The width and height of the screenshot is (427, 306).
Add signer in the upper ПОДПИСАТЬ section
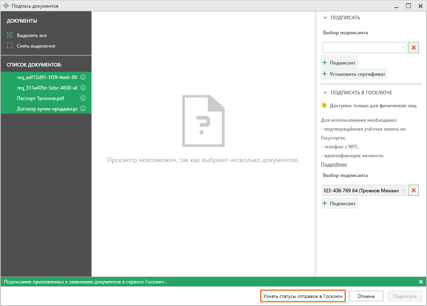(340, 63)
